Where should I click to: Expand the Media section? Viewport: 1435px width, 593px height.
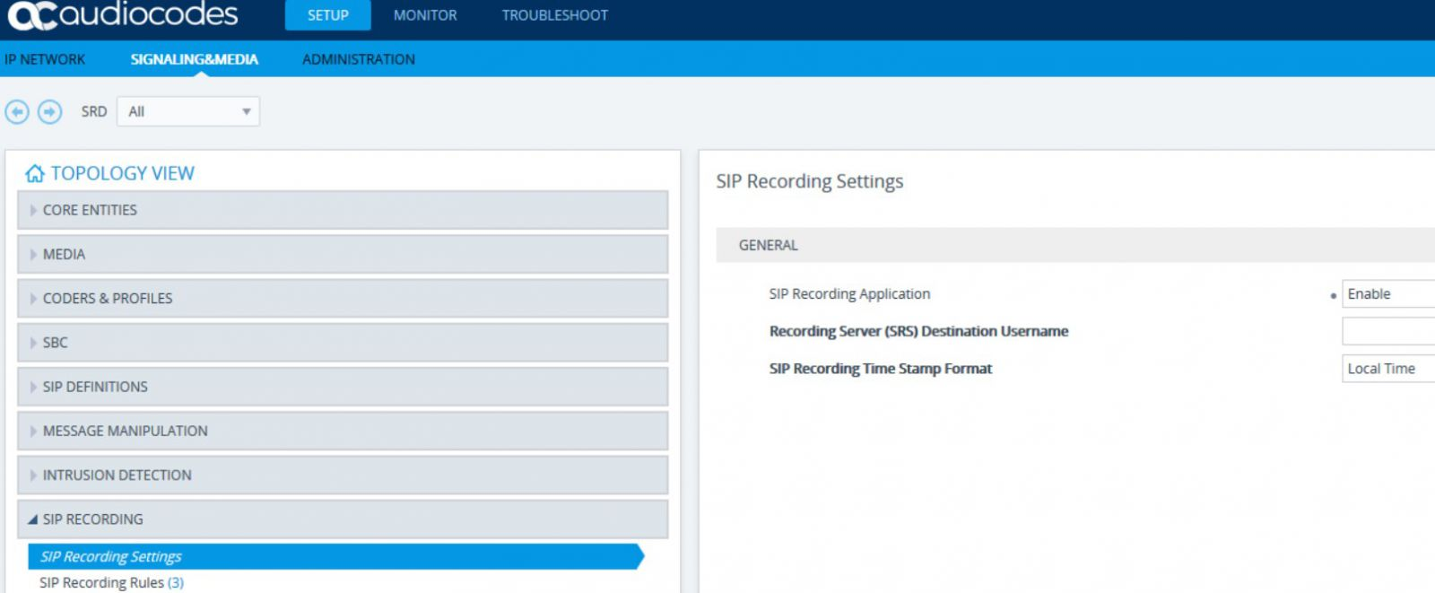pyautogui.click(x=64, y=255)
